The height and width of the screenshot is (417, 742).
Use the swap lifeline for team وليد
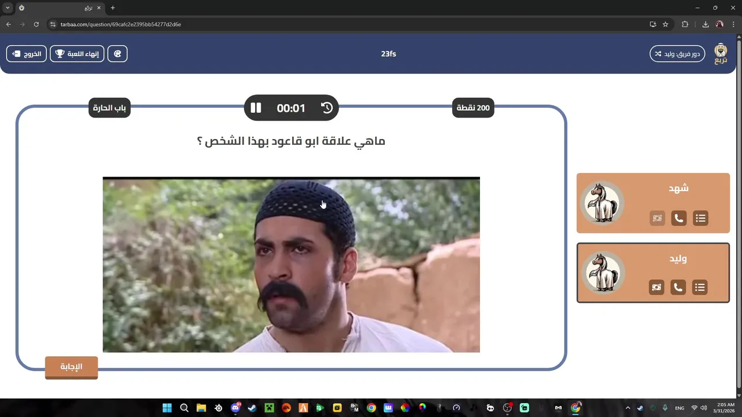(656, 287)
